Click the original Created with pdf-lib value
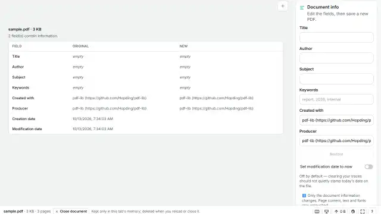The image size is (381, 214). [110, 98]
